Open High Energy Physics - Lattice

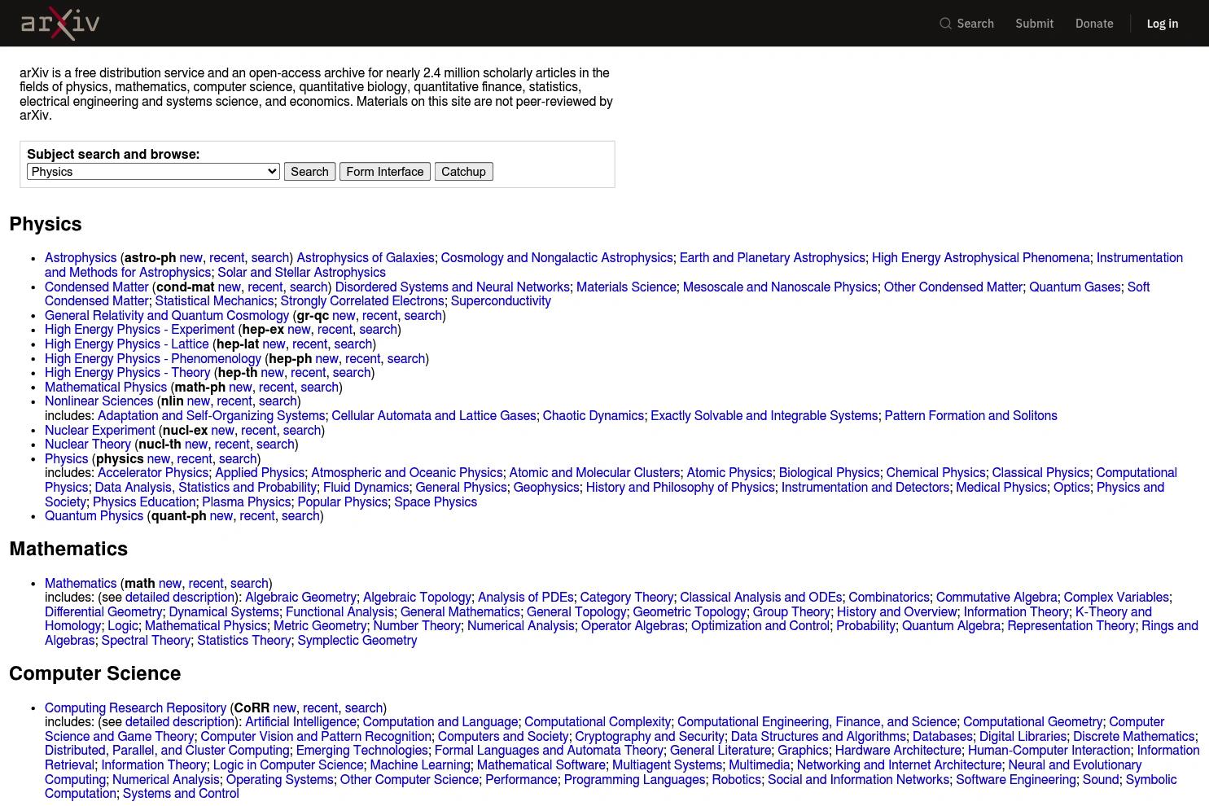[127, 344]
